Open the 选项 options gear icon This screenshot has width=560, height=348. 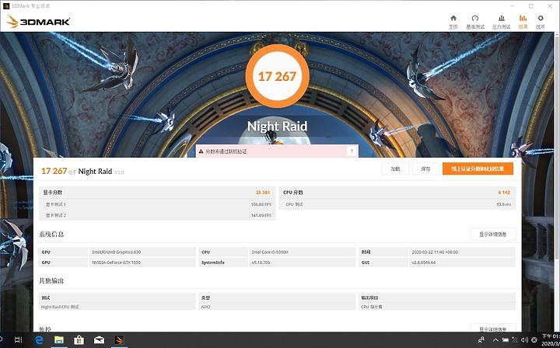tap(541, 18)
